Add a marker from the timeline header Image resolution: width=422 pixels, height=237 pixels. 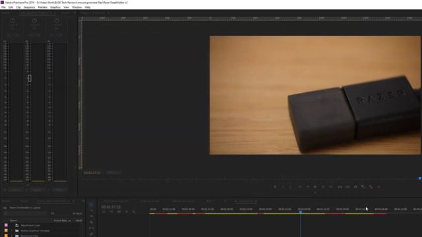[x=127, y=212]
